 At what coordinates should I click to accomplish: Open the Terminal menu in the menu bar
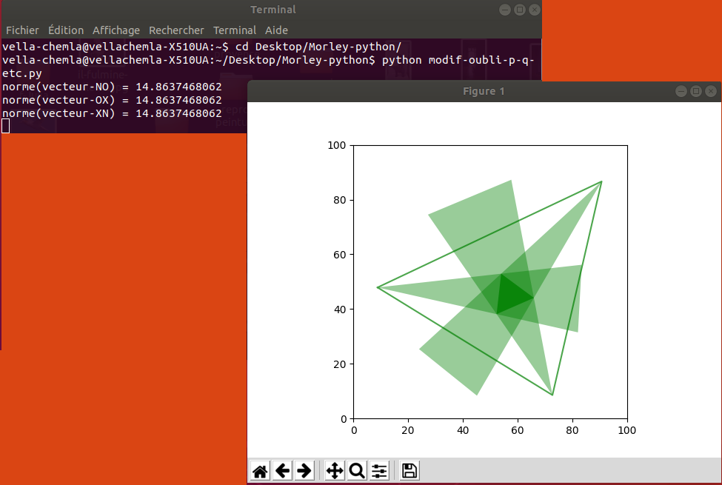click(x=235, y=30)
